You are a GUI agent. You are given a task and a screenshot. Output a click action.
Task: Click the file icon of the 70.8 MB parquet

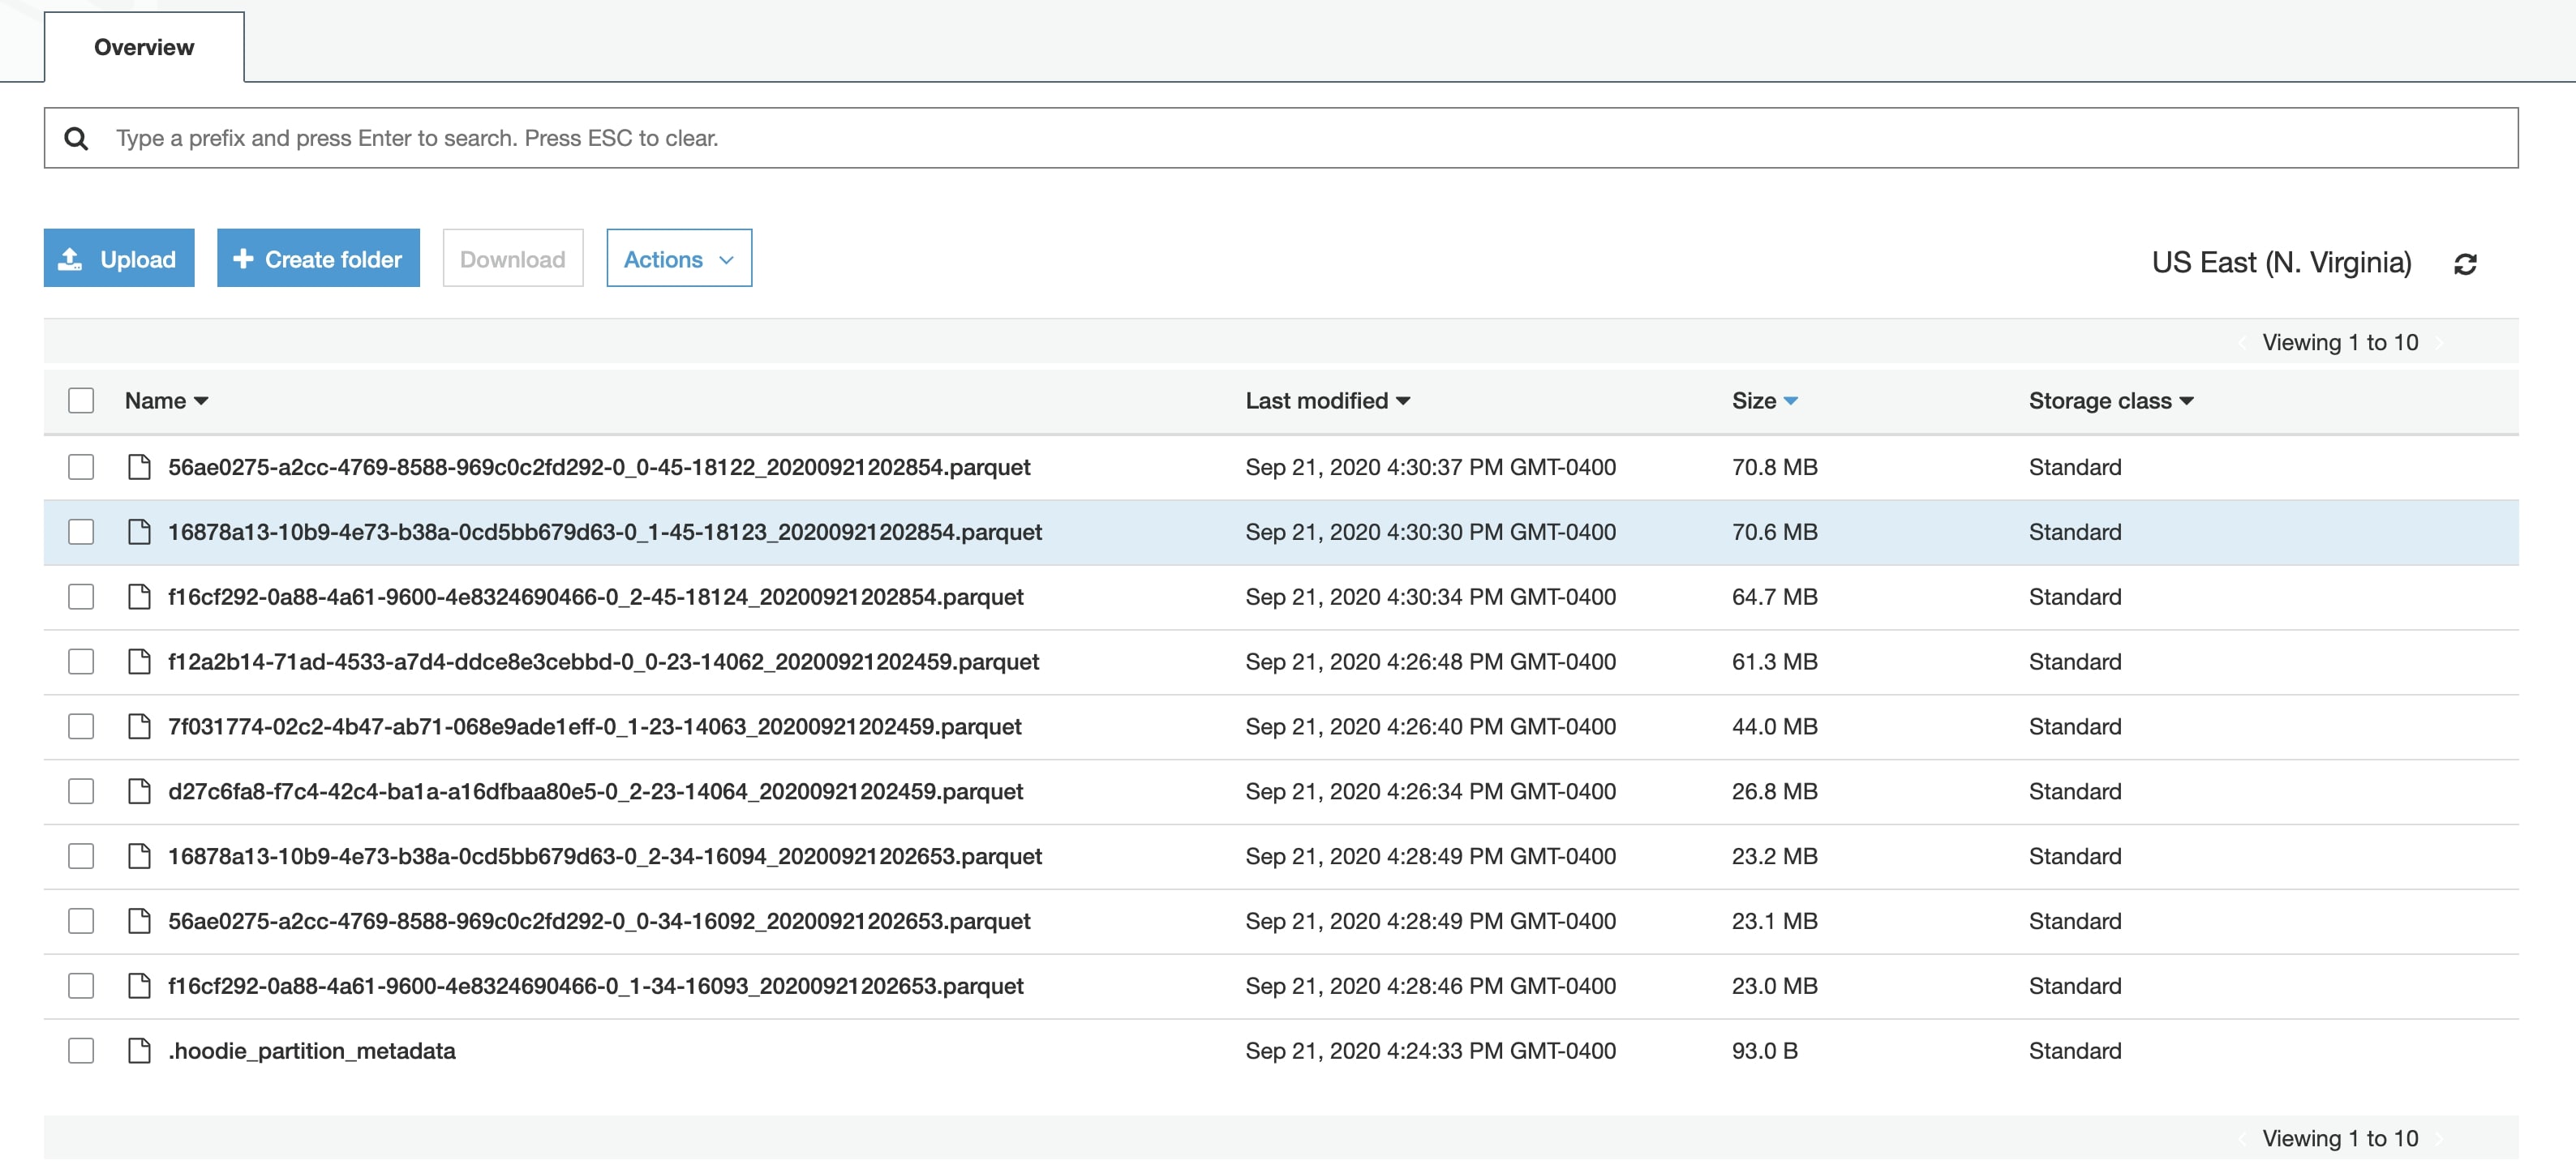139,467
